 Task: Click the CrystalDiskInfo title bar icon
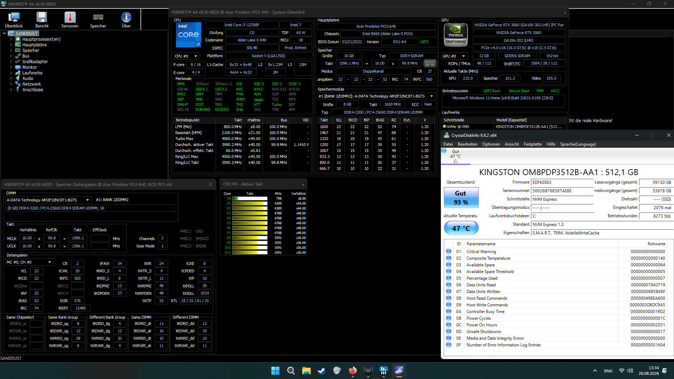(x=447, y=135)
